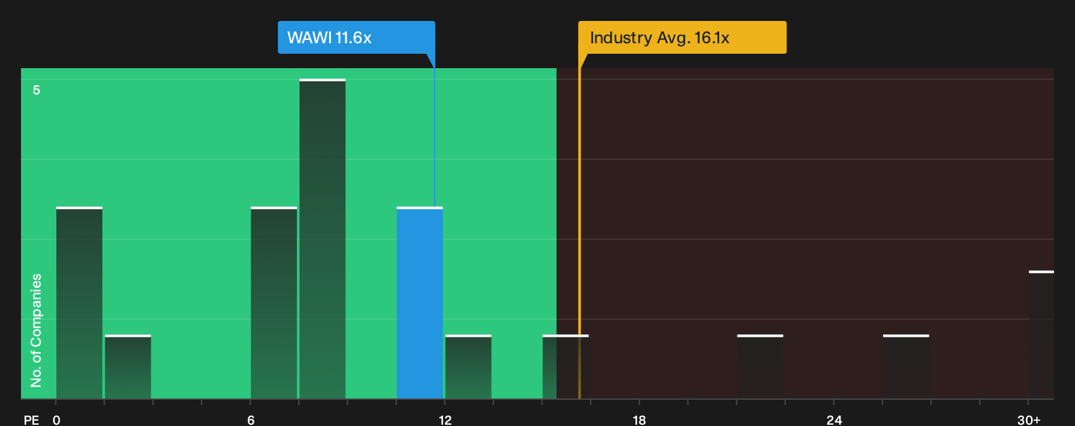This screenshot has width=1075, height=426.
Task: Click the x-axis label 30+
Action: click(x=1029, y=420)
